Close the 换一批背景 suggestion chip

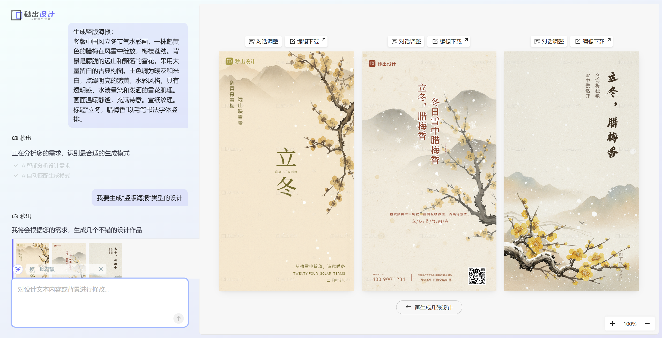click(101, 269)
